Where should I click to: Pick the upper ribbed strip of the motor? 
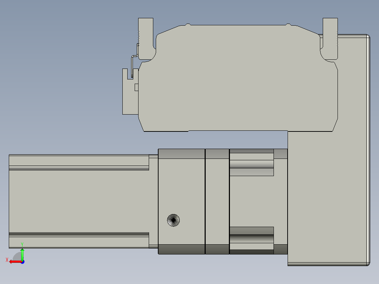(79, 168)
